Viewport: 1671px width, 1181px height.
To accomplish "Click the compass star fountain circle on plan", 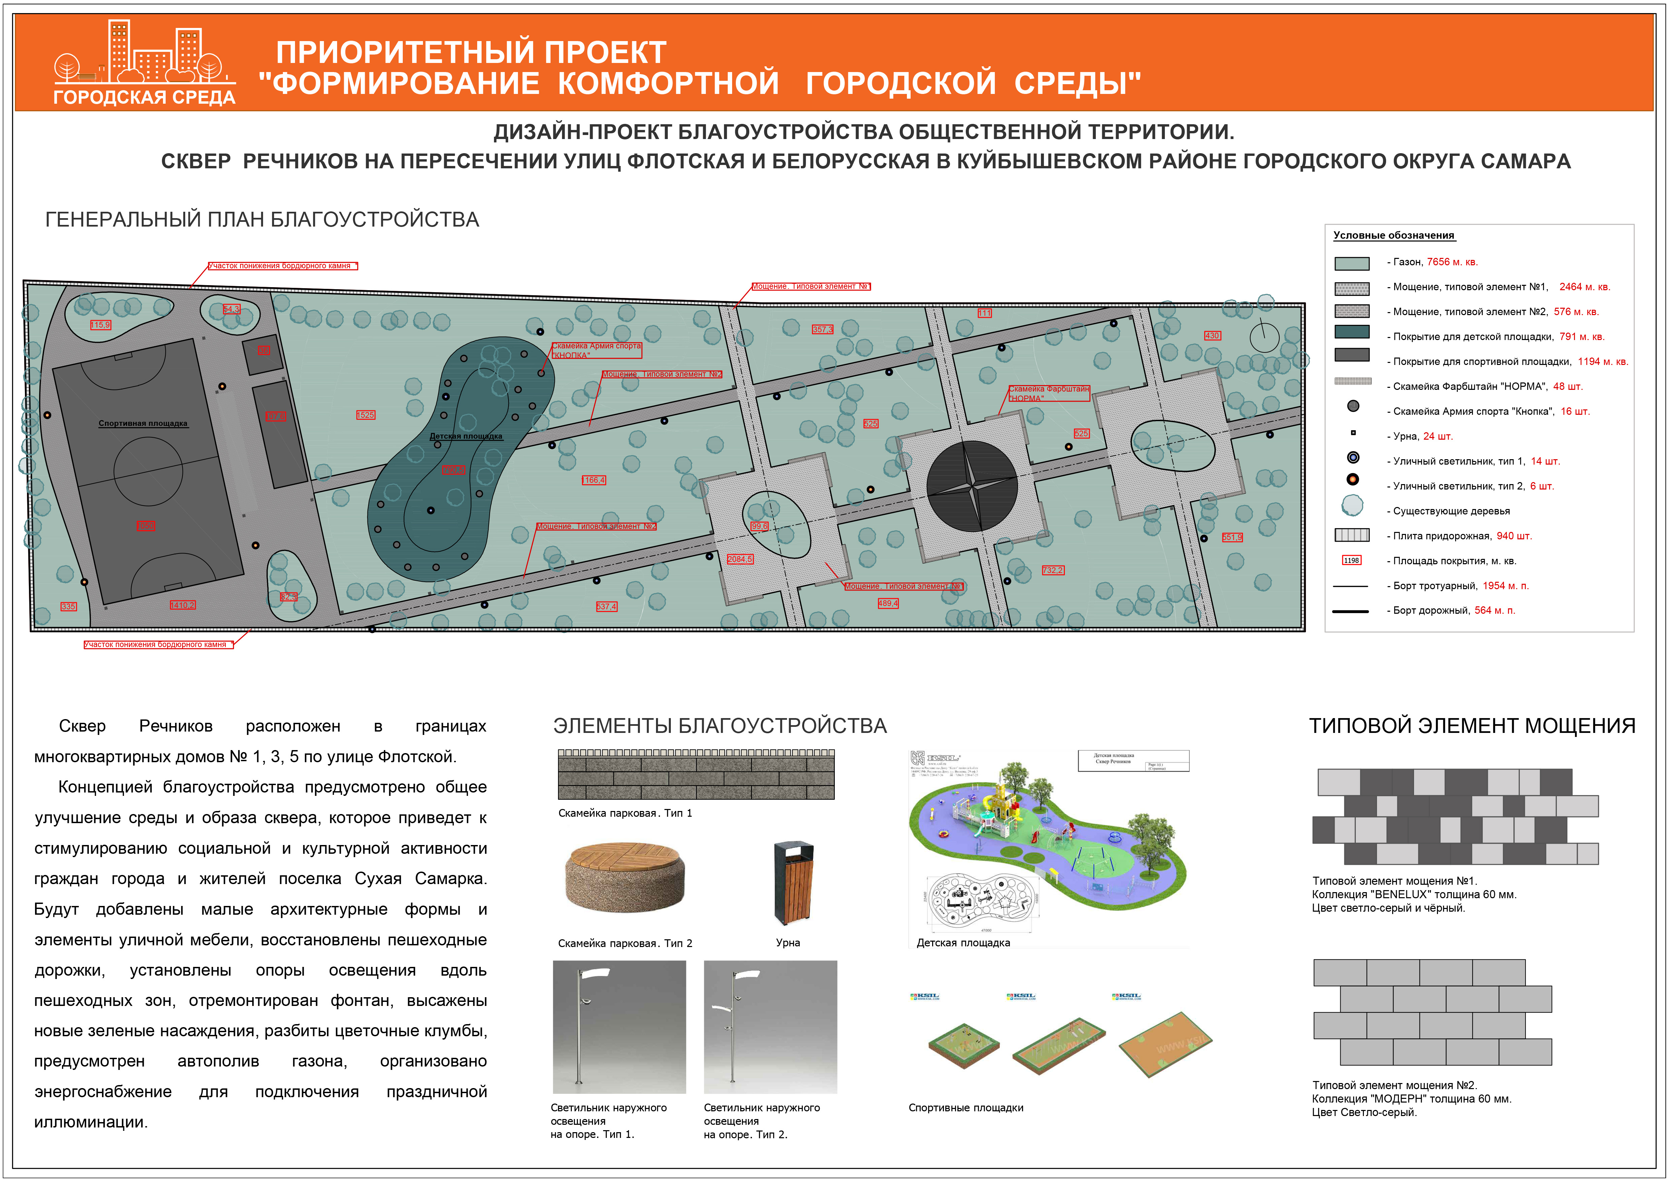I will point(972,485).
